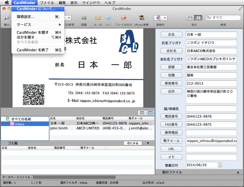Click the zoom out (縮小) magnifier icon
The height and width of the screenshot is (187, 244).
click(7, 18)
